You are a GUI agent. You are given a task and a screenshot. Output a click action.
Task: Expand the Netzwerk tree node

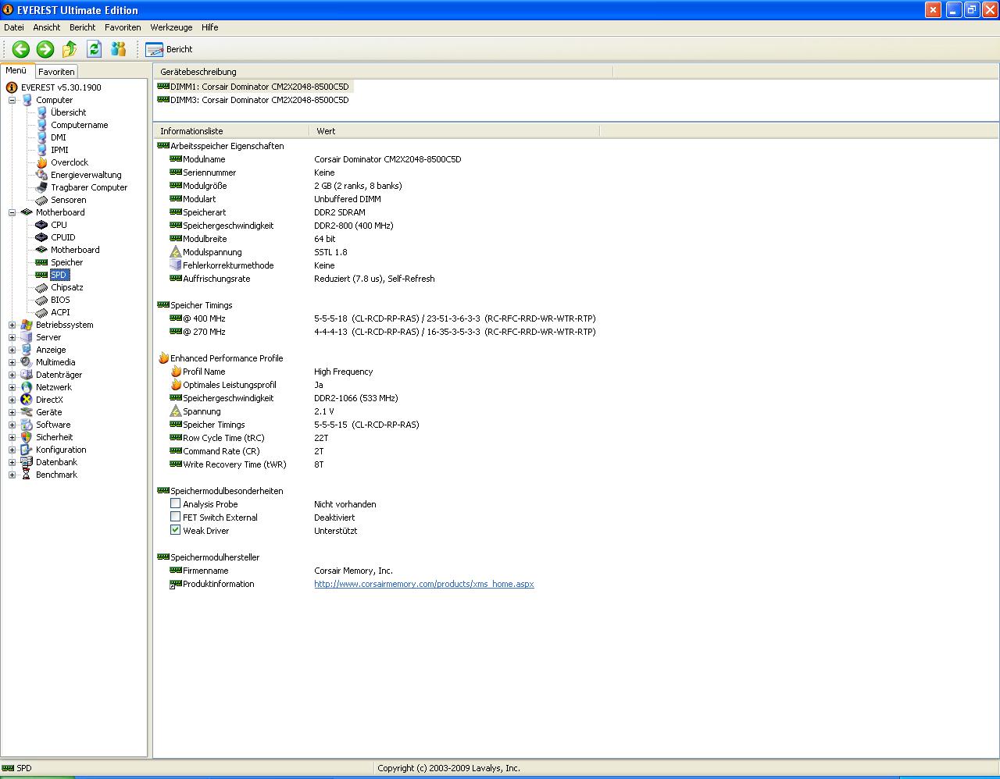[x=12, y=387]
